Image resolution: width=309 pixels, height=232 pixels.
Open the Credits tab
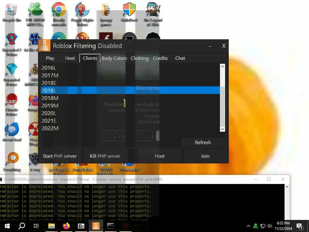point(160,58)
